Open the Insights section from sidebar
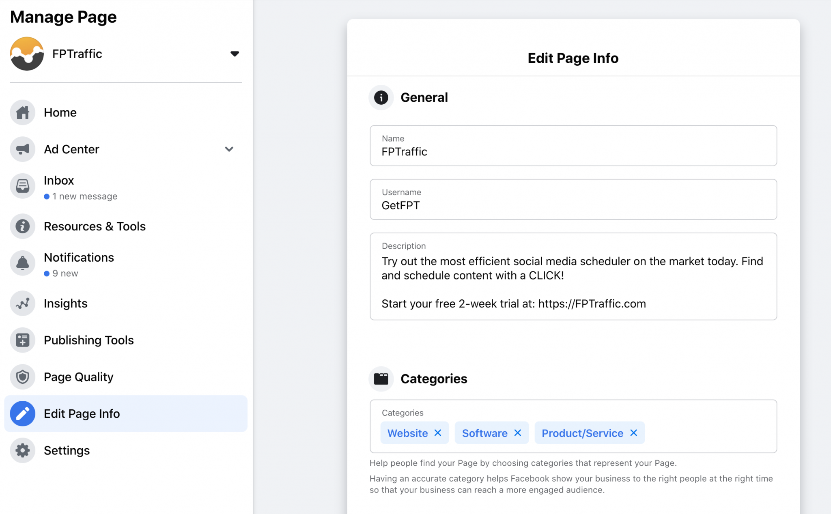Image resolution: width=831 pixels, height=514 pixels. [65, 303]
